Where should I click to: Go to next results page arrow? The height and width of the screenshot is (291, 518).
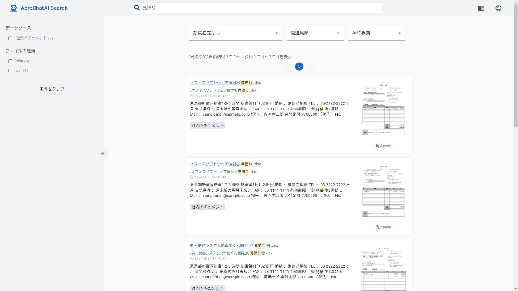tap(311, 67)
